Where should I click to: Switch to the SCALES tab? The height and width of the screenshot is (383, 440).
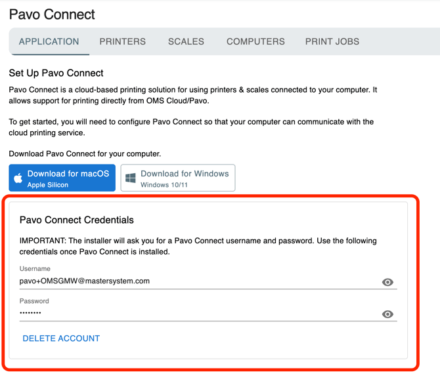[186, 41]
